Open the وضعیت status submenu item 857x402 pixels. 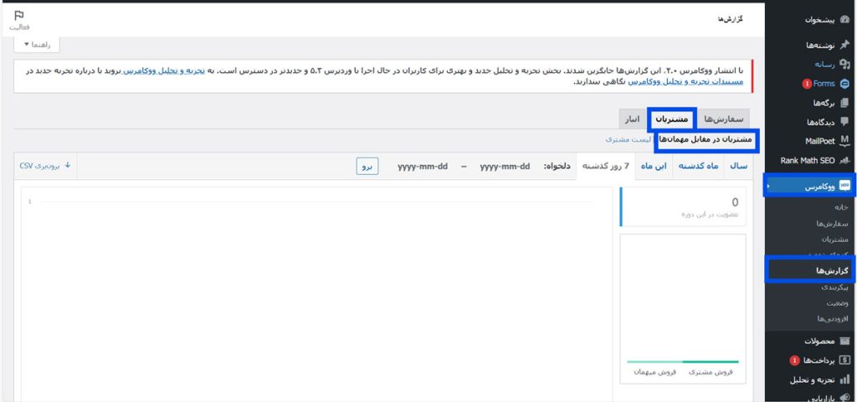[x=839, y=302]
